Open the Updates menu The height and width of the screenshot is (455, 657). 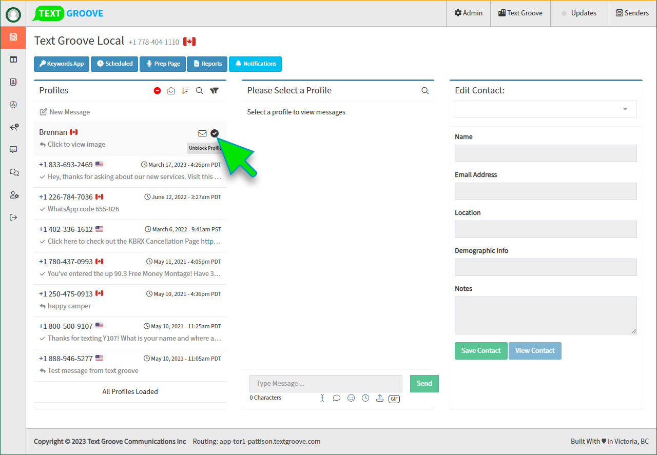coord(579,13)
